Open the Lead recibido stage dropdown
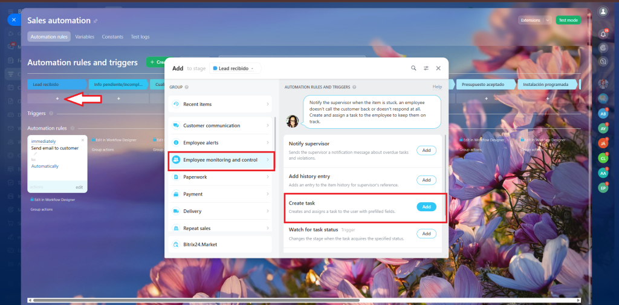619x305 pixels. (x=236, y=68)
